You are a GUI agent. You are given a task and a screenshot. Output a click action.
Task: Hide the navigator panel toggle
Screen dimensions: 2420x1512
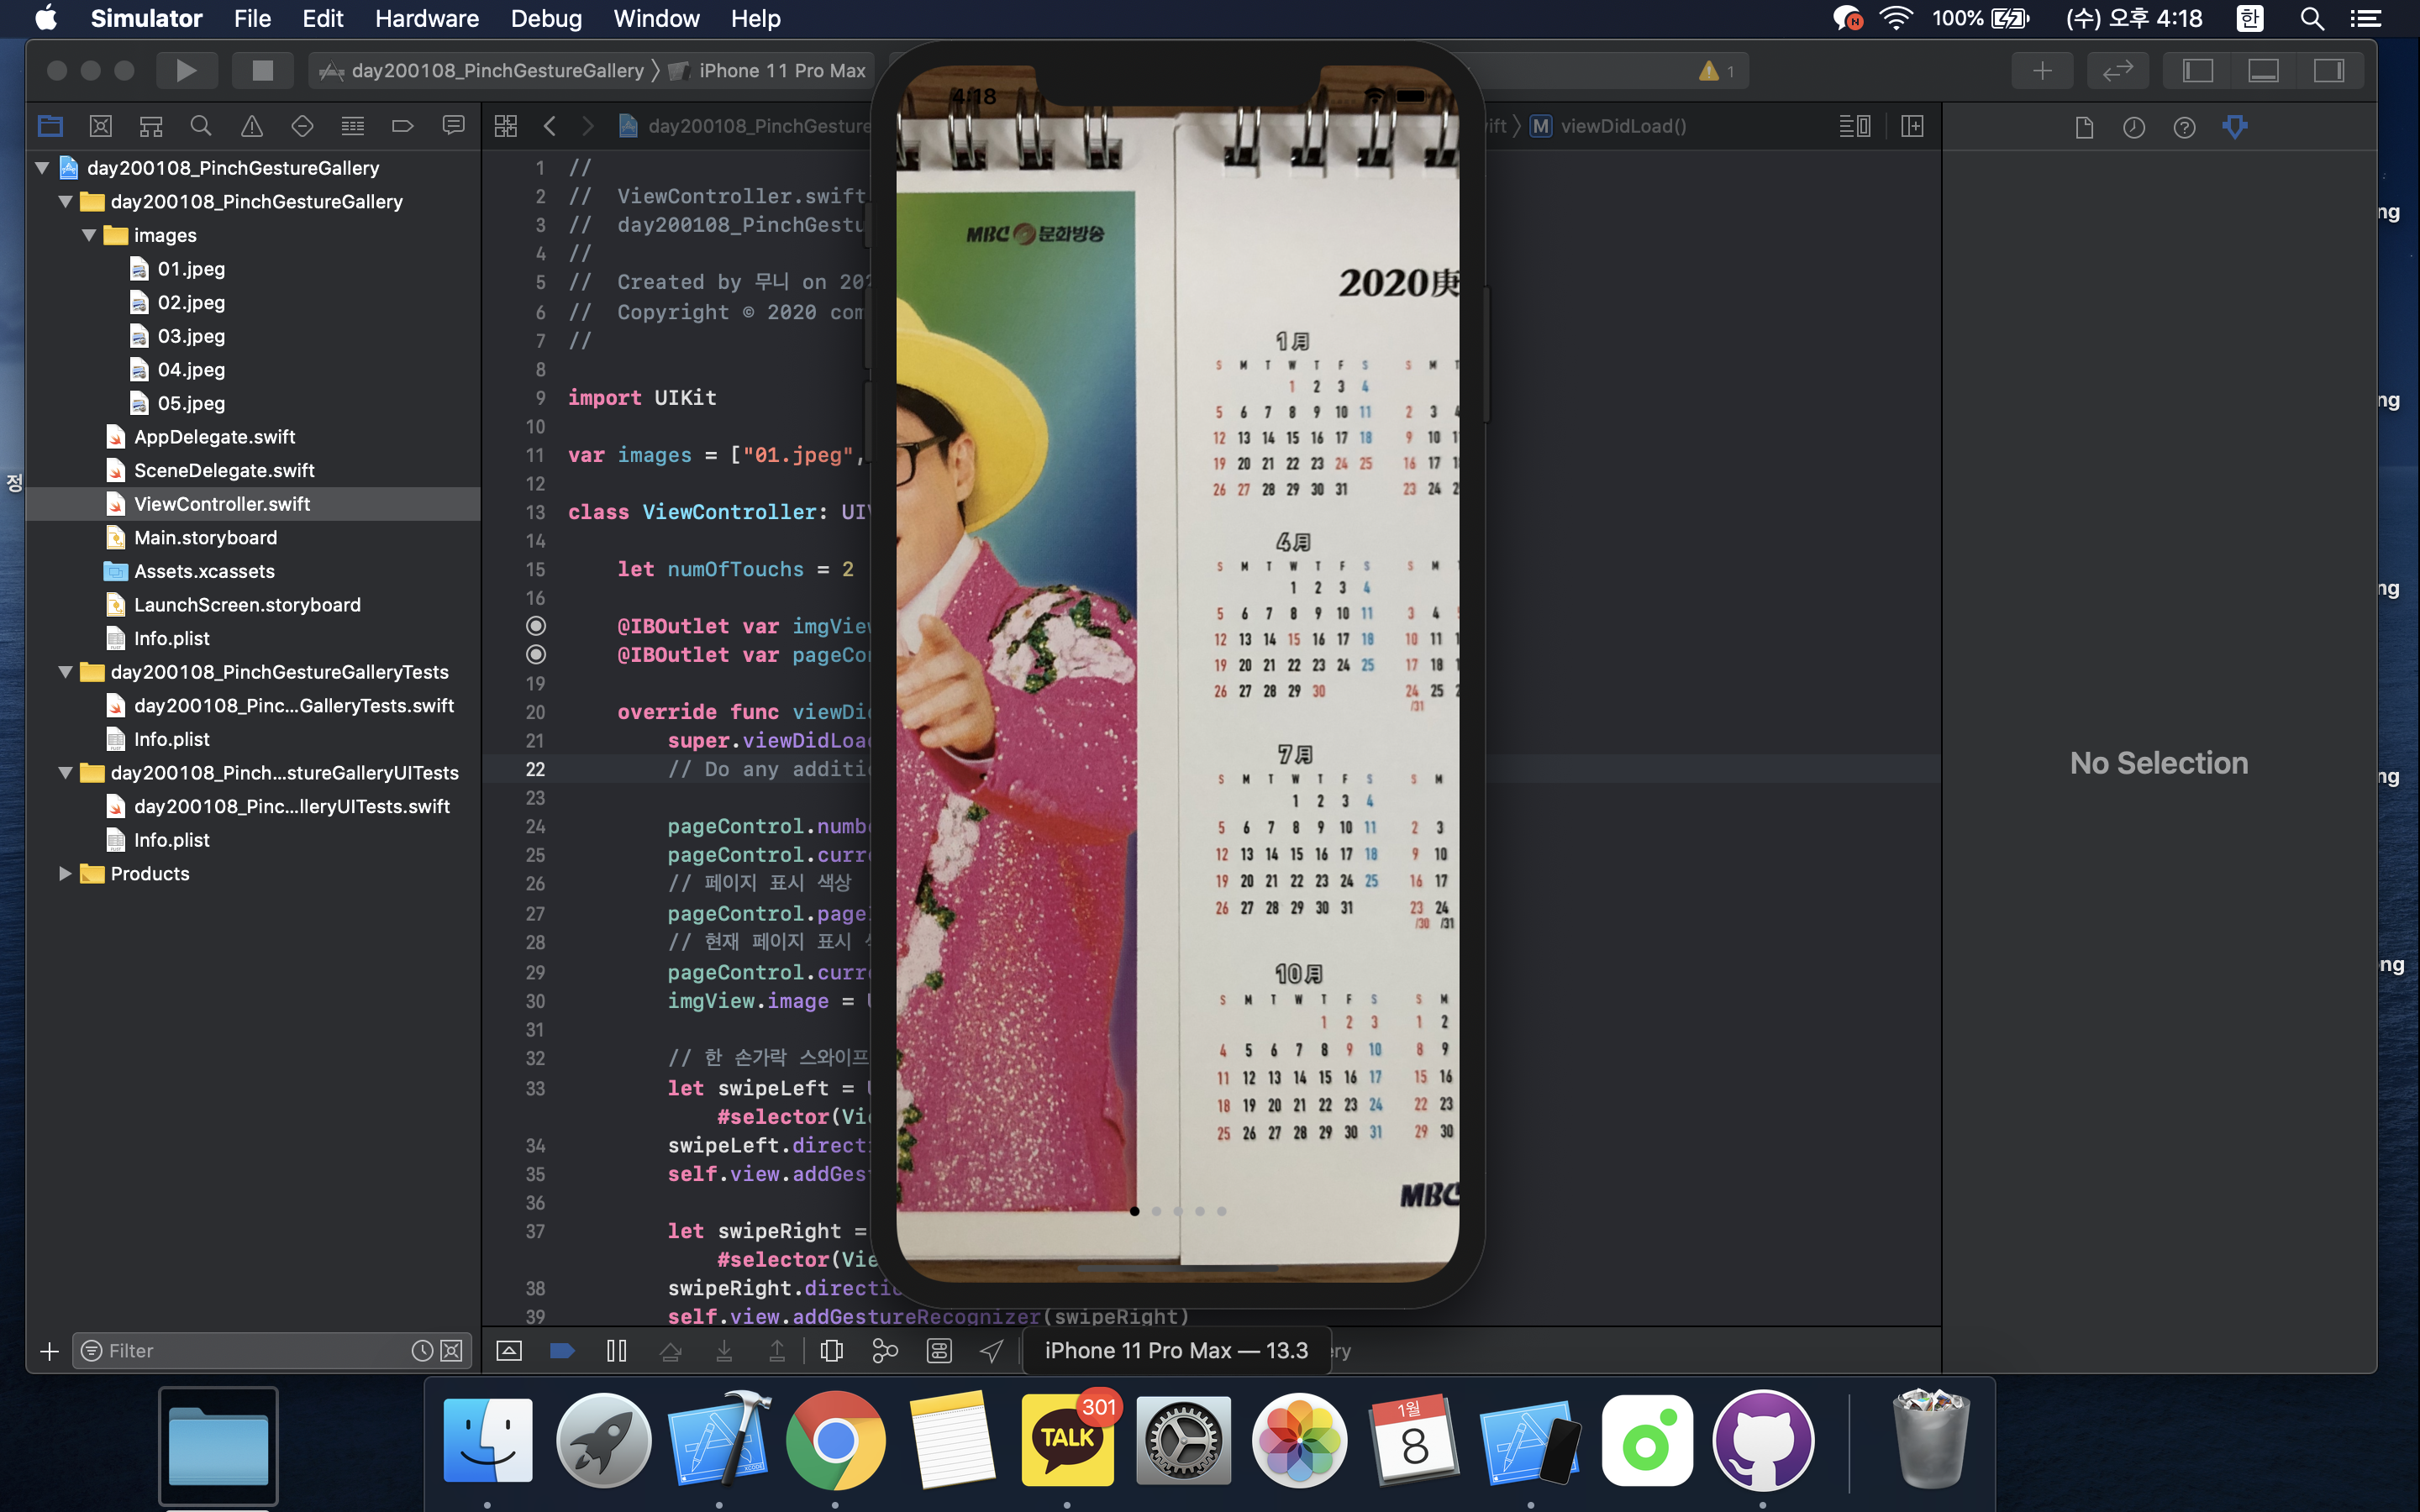point(2198,70)
